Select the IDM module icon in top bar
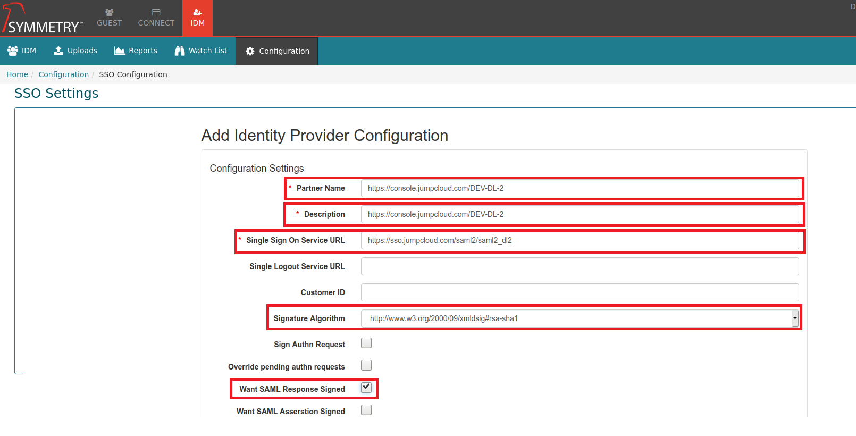The width and height of the screenshot is (856, 436). pos(197,12)
